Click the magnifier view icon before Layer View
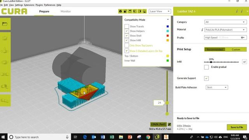 pyautogui.click(x=144, y=11)
